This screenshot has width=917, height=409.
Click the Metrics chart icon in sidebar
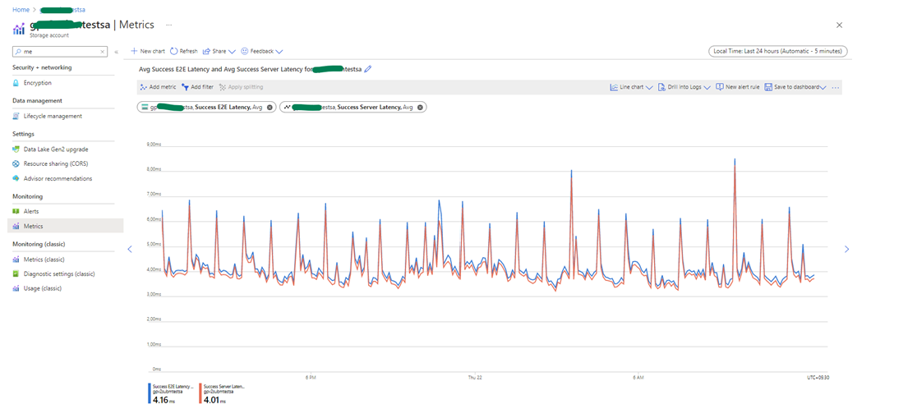(x=16, y=226)
